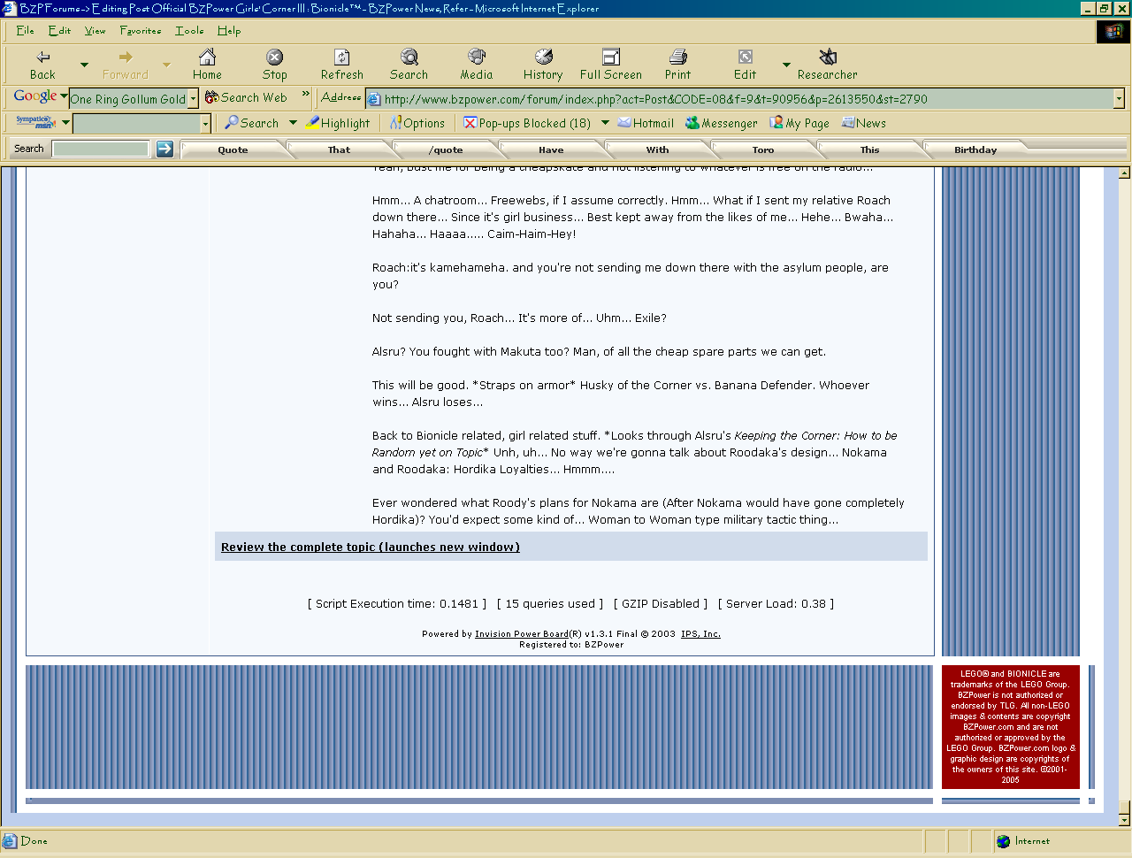Select the With tab
Screen dimensions: 1132x858
[x=657, y=150]
